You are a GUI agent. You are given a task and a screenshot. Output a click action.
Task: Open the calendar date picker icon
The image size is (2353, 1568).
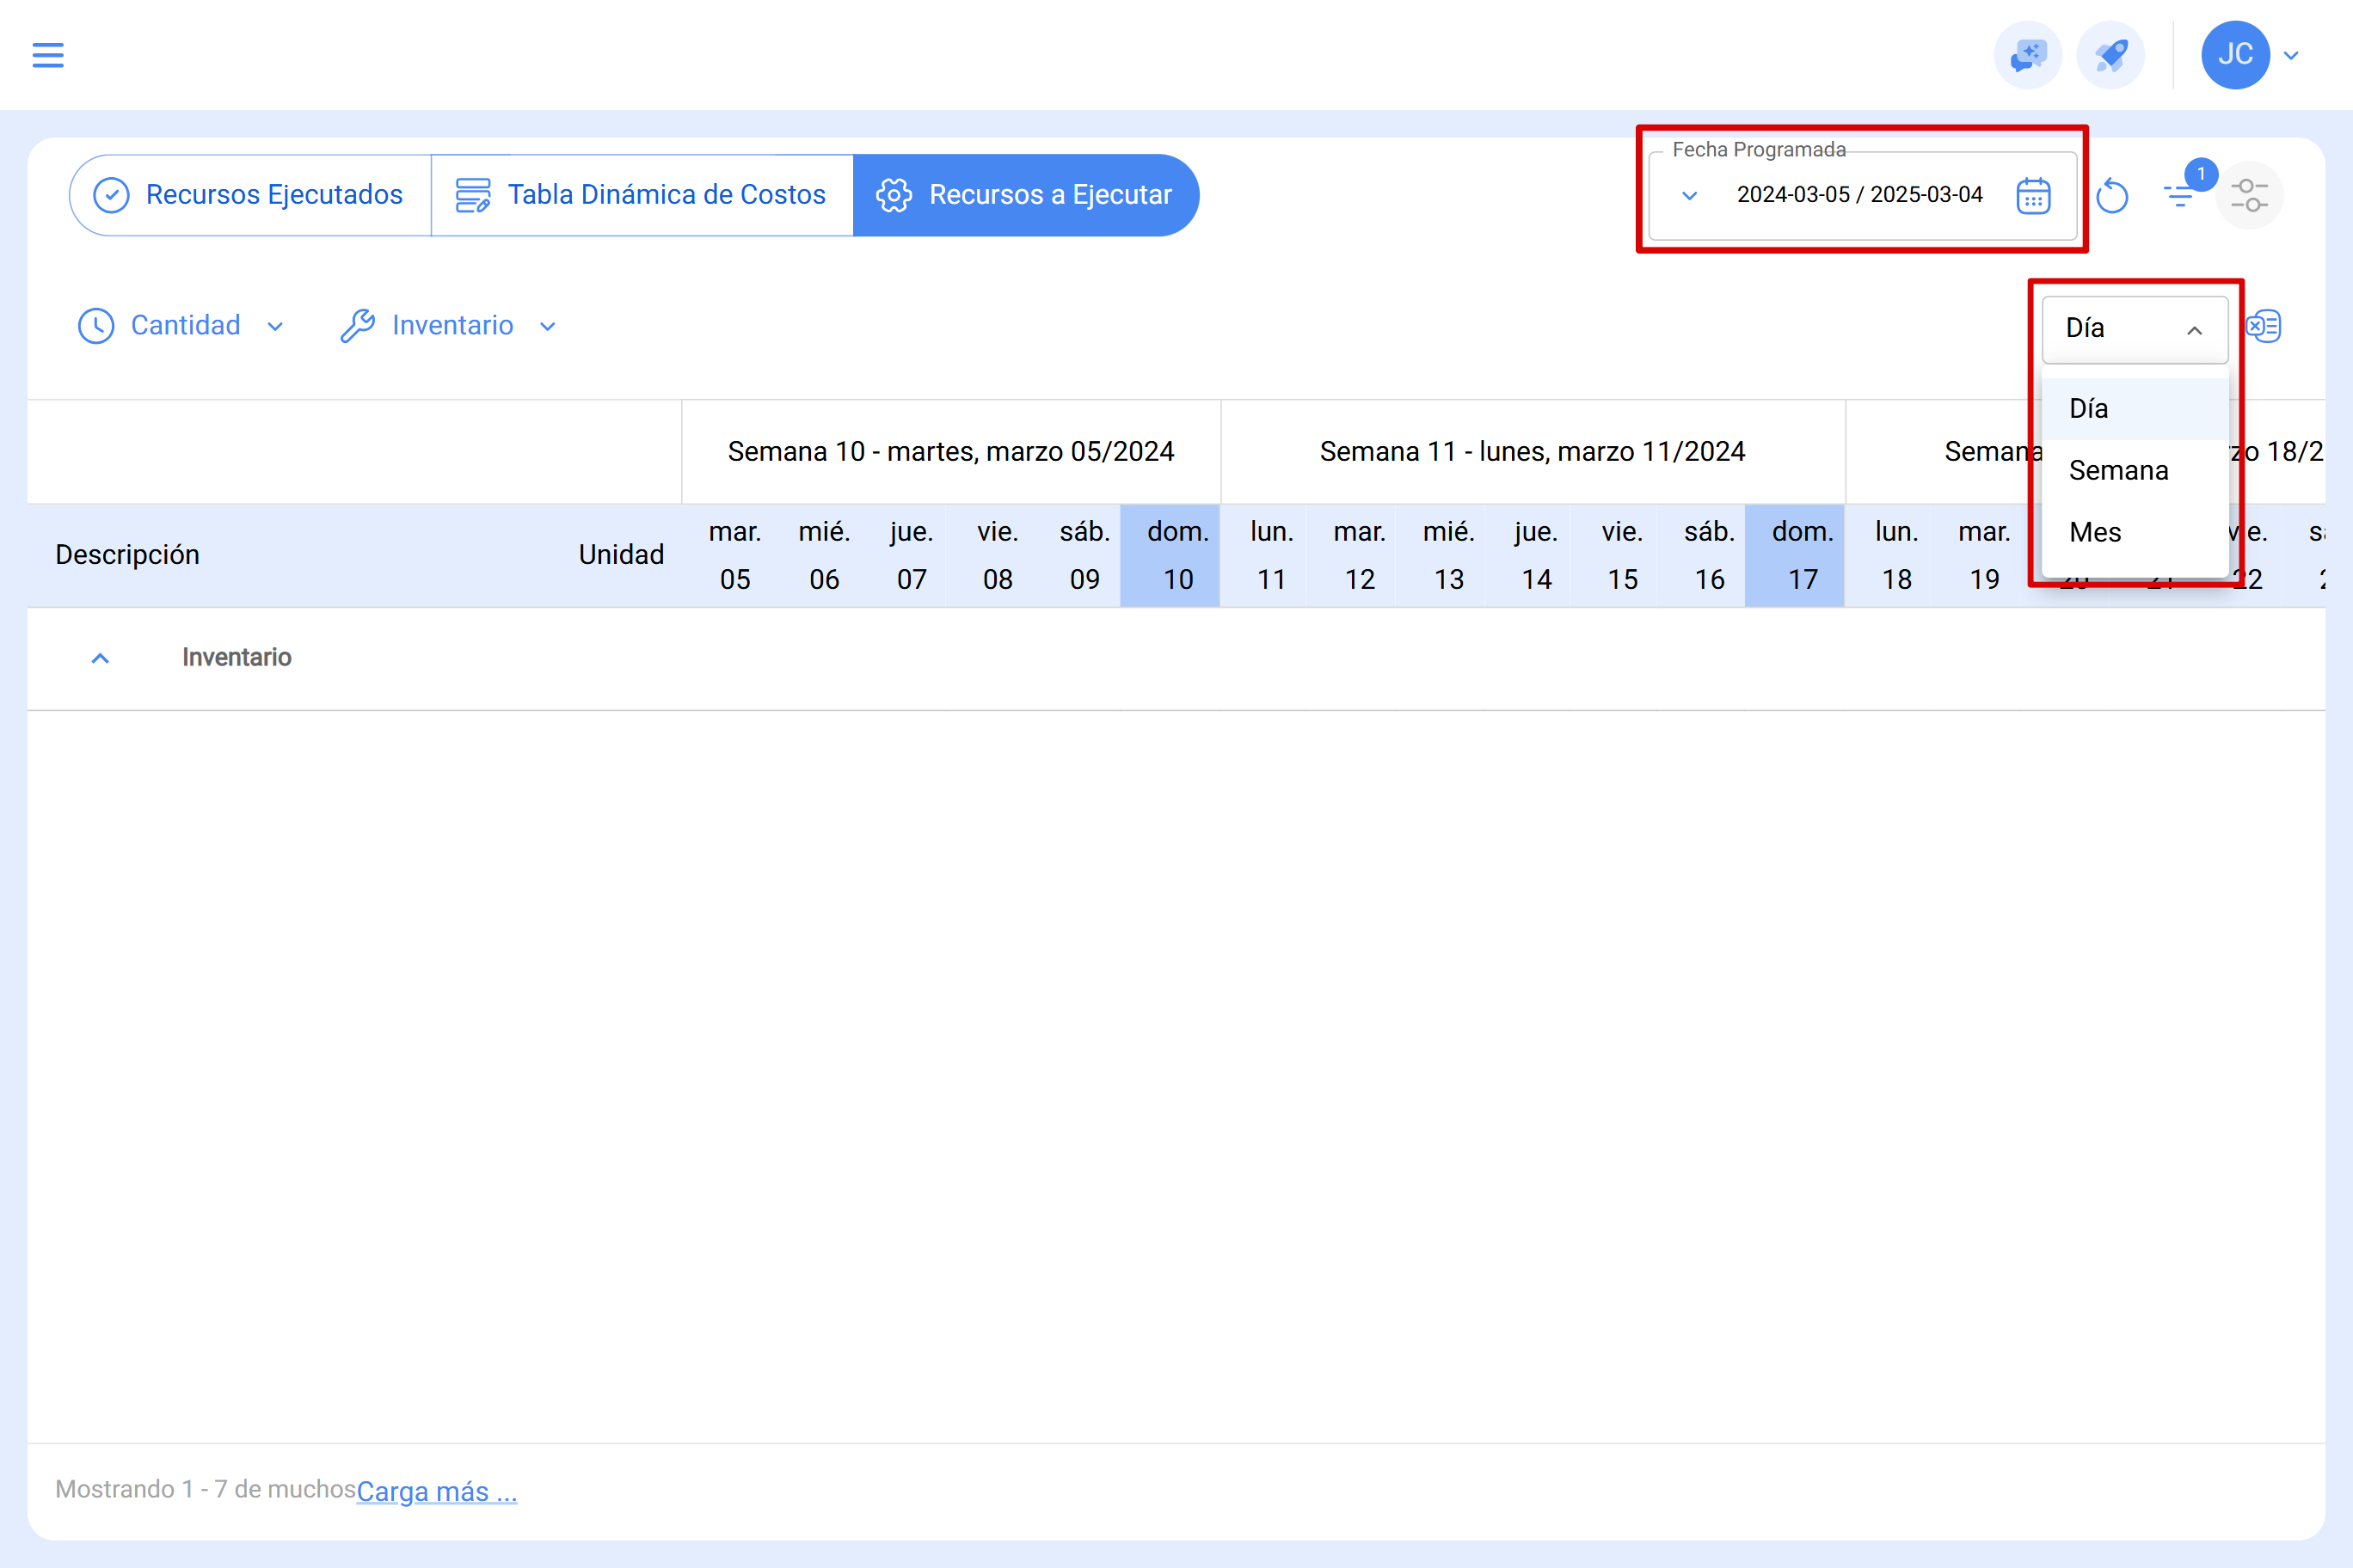pos(2033,196)
